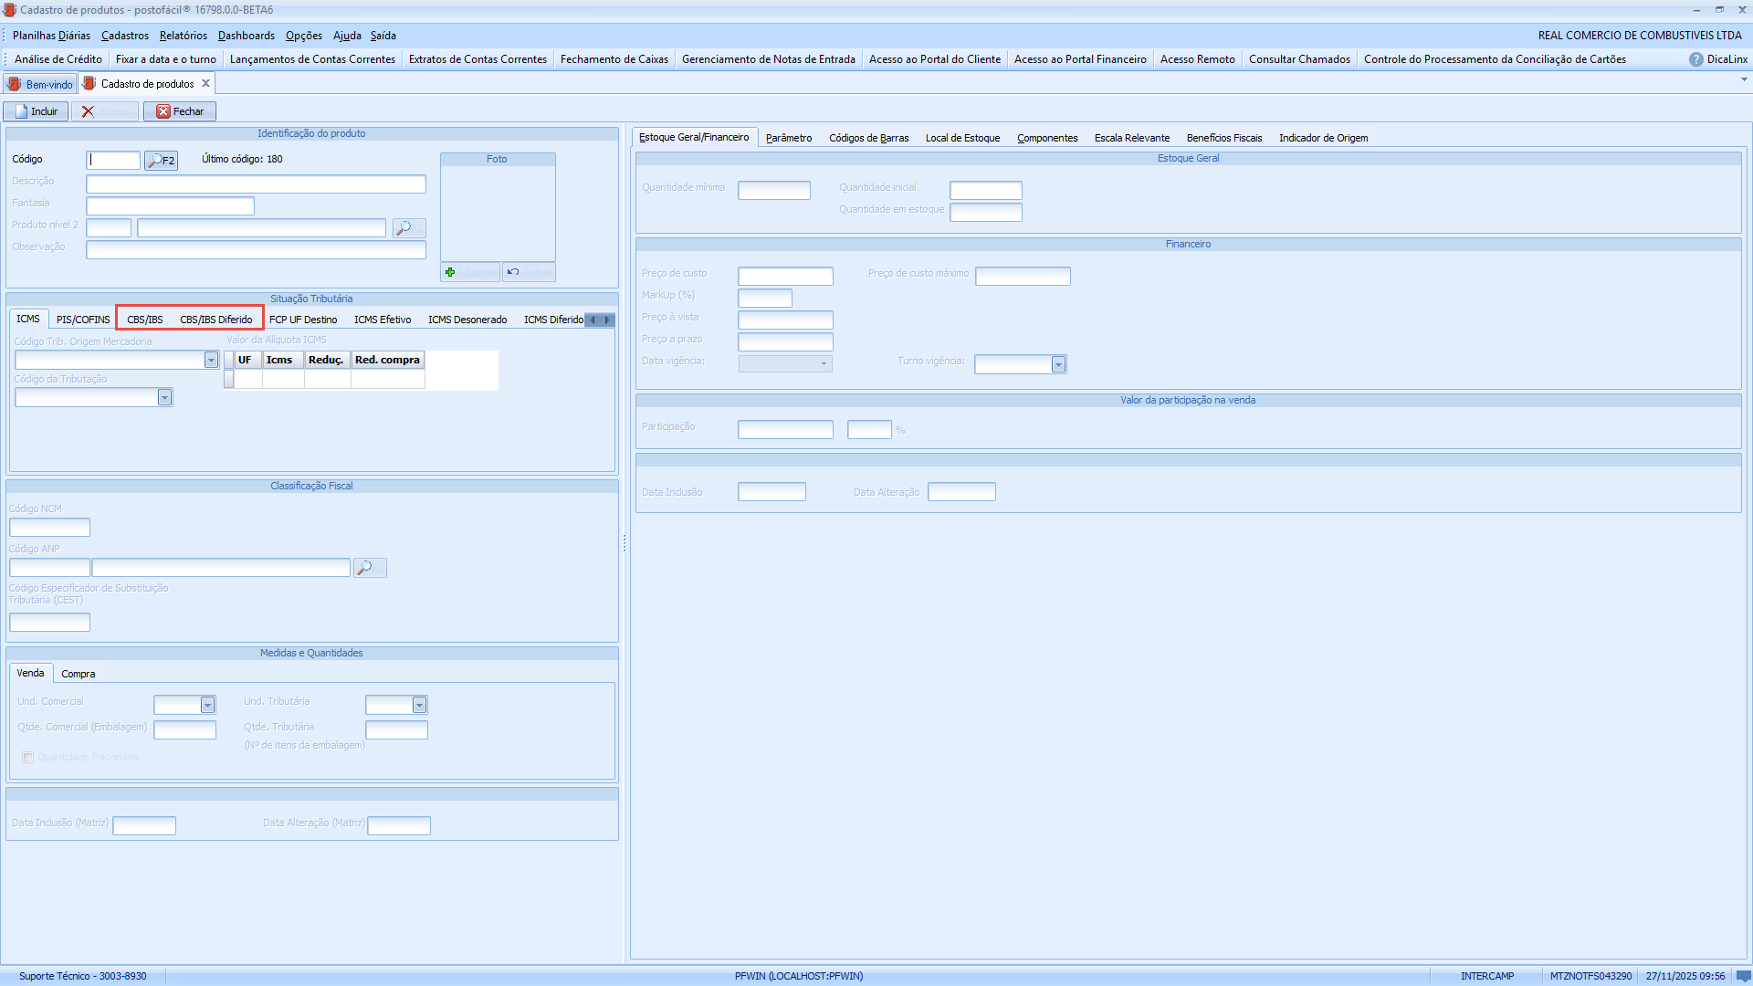Click Fechamento de Caixas shortcut
1753x986 pixels.
pos(614,59)
